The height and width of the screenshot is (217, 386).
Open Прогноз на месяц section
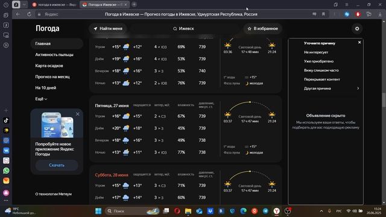[52, 77]
